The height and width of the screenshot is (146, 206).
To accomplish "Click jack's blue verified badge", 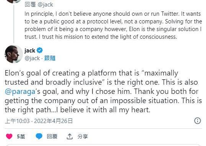I will tap(40, 50).
